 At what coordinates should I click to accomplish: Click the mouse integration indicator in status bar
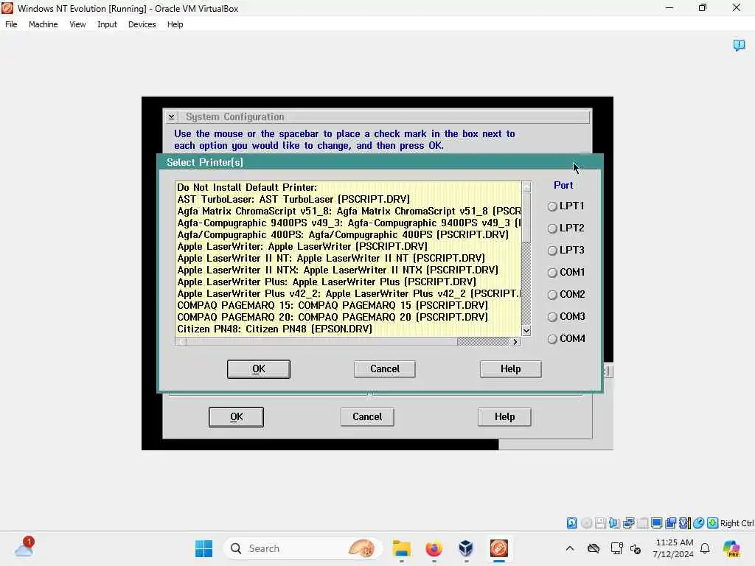(x=699, y=523)
